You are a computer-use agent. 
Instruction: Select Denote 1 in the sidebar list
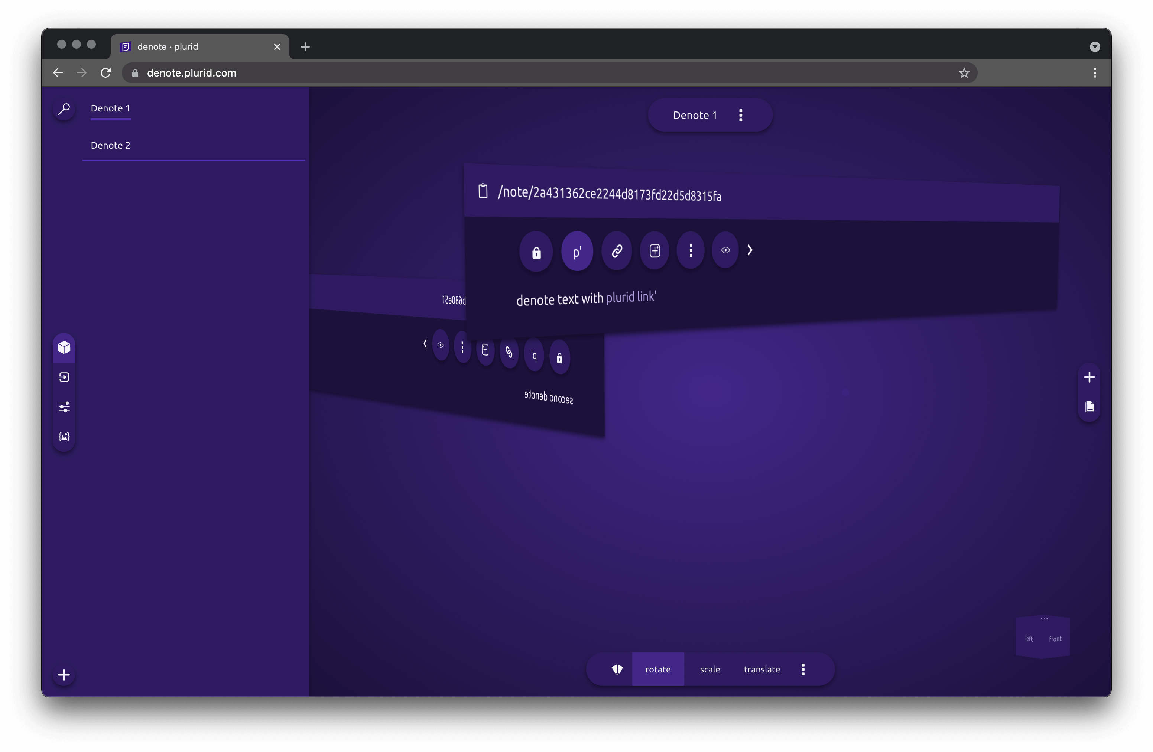click(110, 108)
